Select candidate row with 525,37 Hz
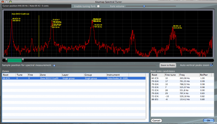This screenshot has width=217, height=124. [x=182, y=87]
